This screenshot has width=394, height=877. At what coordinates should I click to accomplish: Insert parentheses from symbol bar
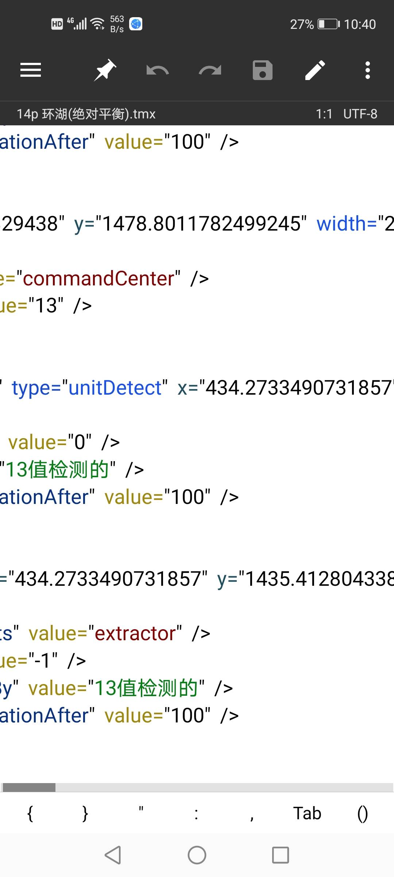(362, 813)
